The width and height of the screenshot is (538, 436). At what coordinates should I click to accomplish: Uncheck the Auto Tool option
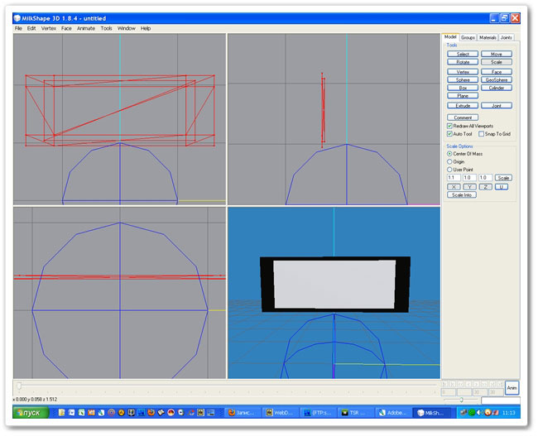coord(449,133)
